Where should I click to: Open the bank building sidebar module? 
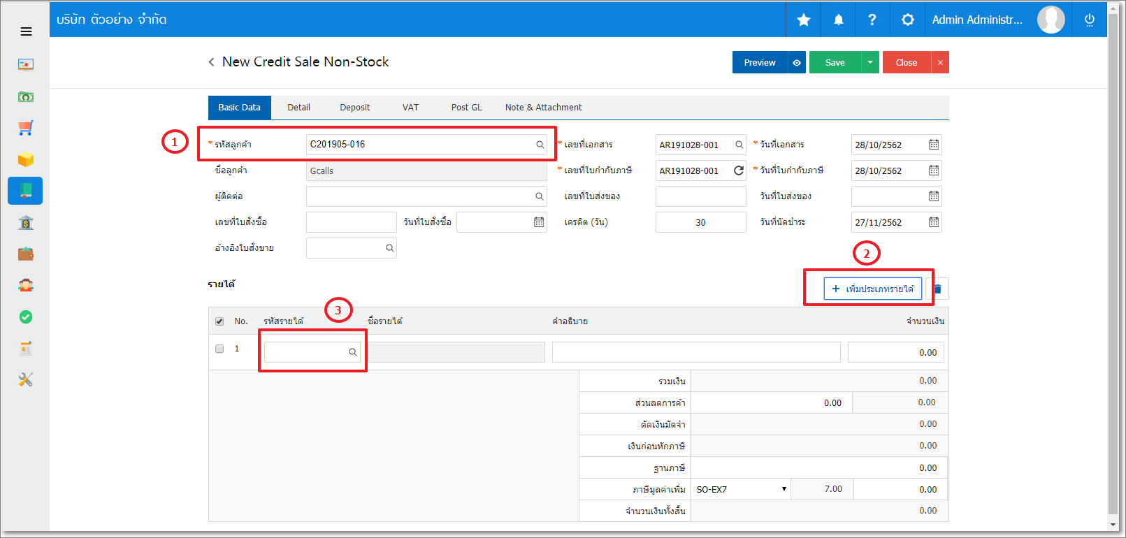tap(26, 223)
